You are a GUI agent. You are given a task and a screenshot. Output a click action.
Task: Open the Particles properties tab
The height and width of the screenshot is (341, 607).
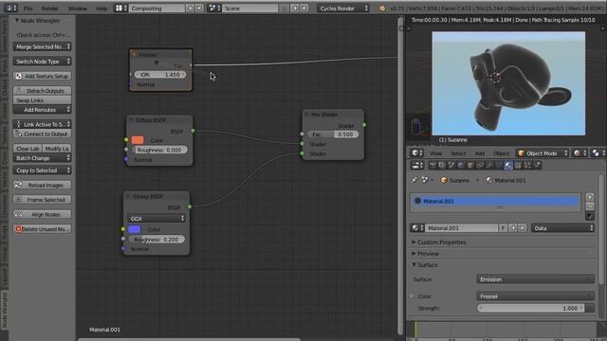coord(527,166)
